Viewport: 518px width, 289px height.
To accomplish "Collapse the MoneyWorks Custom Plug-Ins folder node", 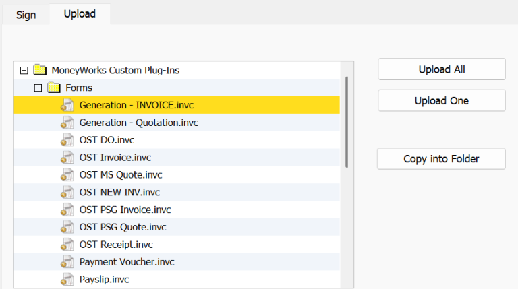I will 24,70.
